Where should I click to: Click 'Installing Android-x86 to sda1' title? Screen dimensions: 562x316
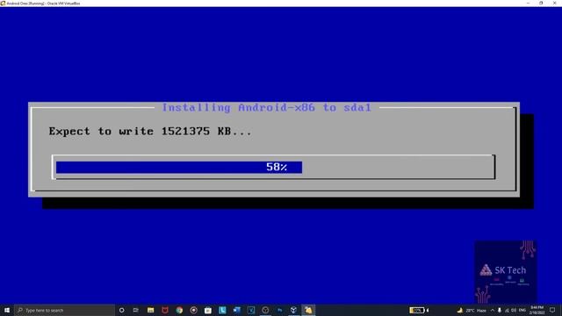tap(267, 107)
